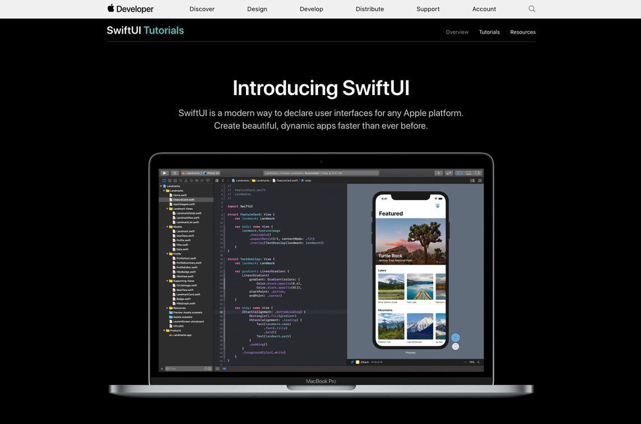Select LandmarkDetail.swift in the navigator
Viewport: 641px width, 424px height.
click(187, 213)
